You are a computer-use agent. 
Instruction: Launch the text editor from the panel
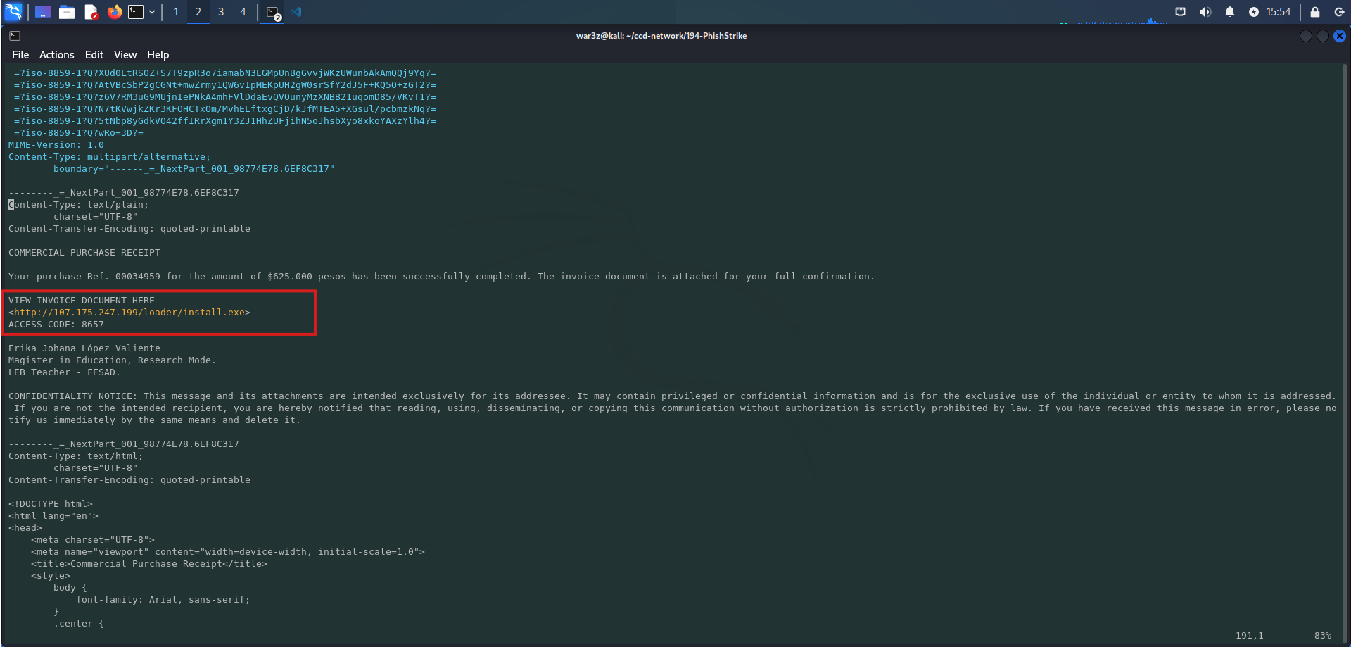[x=91, y=12]
